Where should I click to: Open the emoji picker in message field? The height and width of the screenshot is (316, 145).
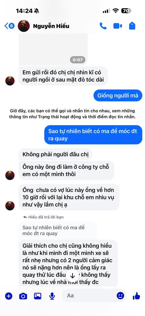pyautogui.click(x=120, y=296)
